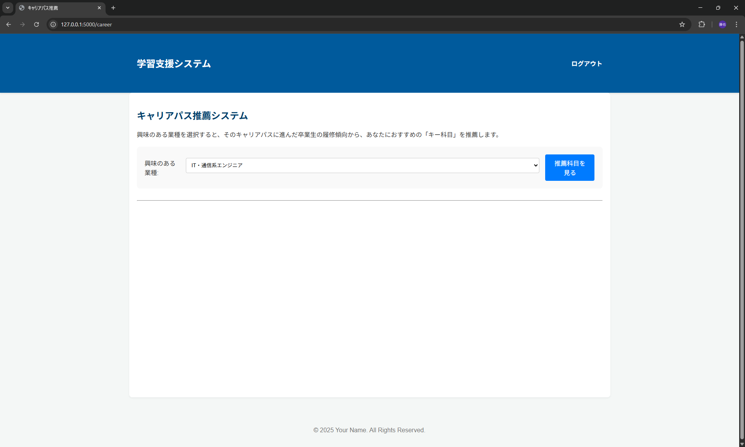
Task: Close the キャリアパス推薦 tab
Action: [x=99, y=8]
